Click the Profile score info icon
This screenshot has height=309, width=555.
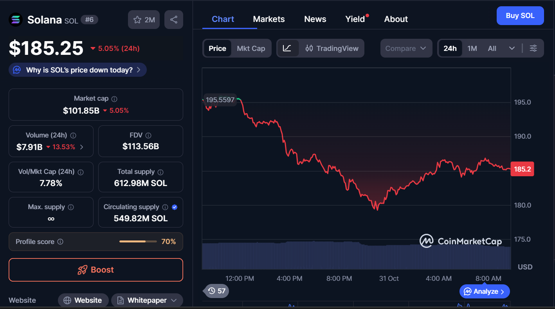60,242
